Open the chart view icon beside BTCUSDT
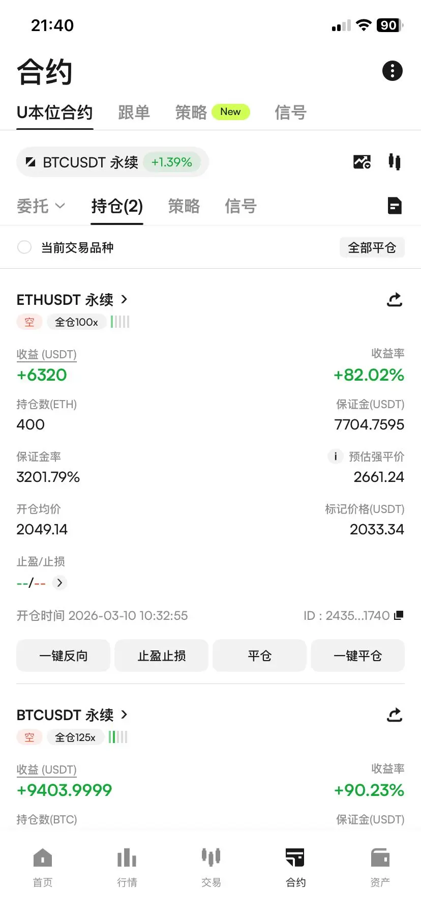 point(362,162)
